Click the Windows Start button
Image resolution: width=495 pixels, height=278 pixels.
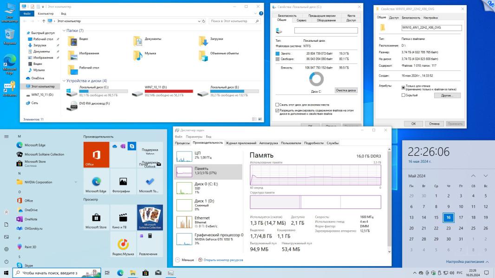(6, 272)
